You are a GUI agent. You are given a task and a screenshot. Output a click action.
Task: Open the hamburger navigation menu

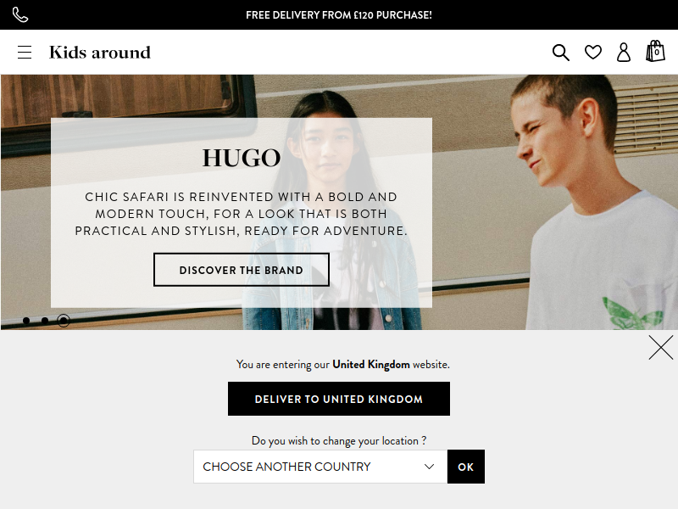coord(25,52)
